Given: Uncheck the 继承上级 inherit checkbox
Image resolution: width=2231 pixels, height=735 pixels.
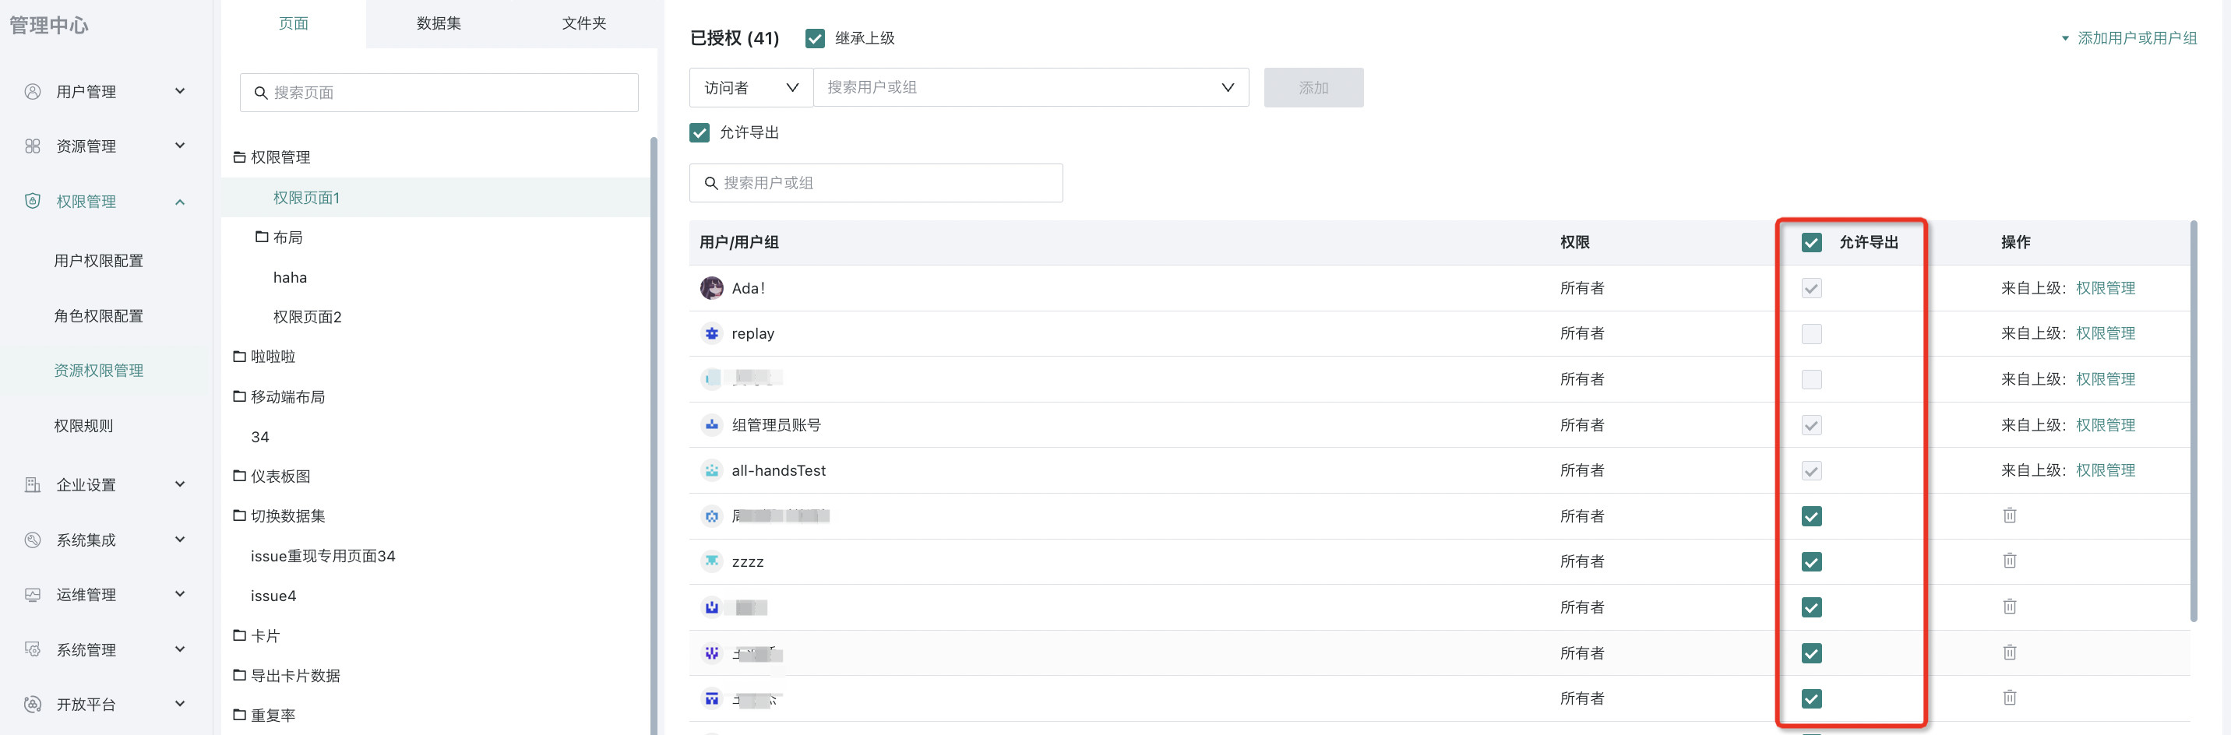Looking at the screenshot, I should [814, 38].
